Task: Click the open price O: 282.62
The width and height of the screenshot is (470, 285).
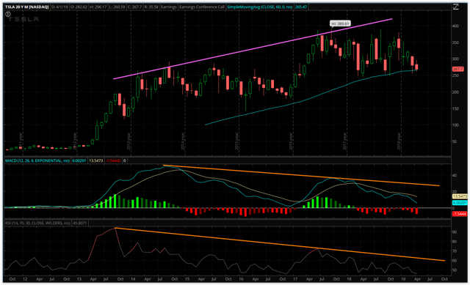Action: (79, 7)
